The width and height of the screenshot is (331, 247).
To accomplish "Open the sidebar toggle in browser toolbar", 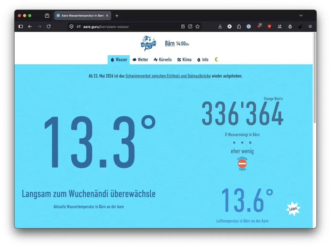I will [21, 27].
